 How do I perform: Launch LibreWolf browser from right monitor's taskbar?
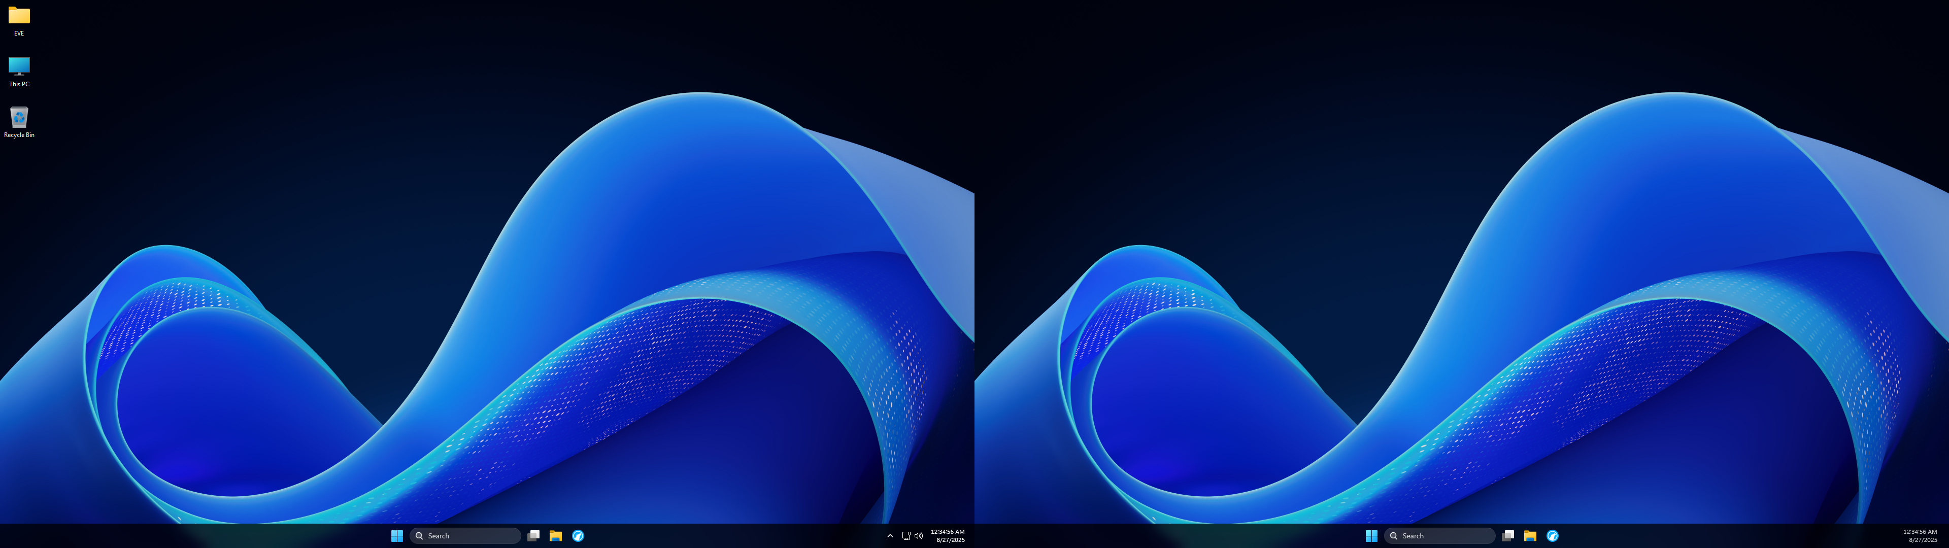pyautogui.click(x=1553, y=536)
